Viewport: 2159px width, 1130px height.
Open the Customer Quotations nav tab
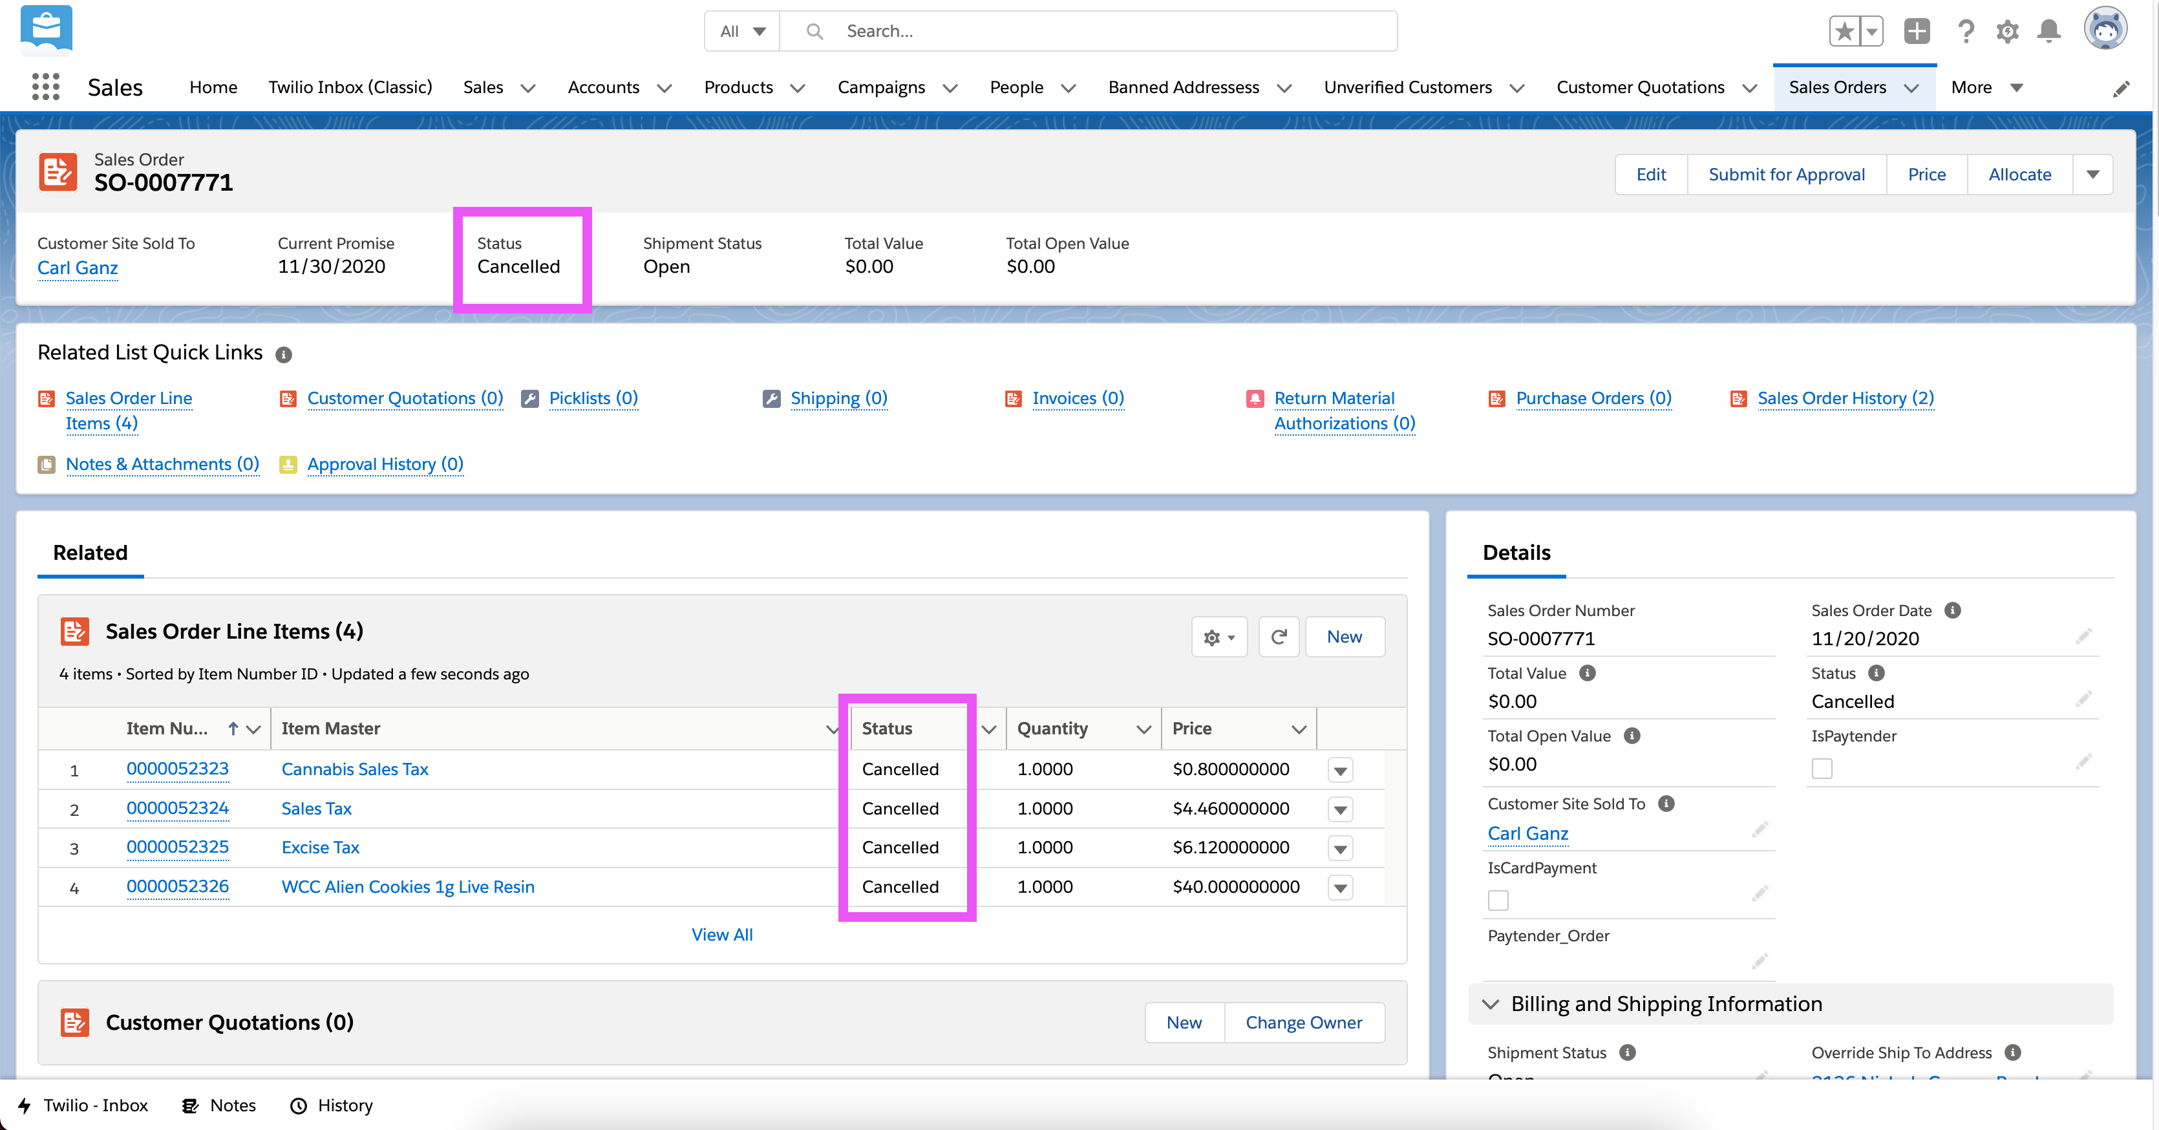[x=1640, y=87]
